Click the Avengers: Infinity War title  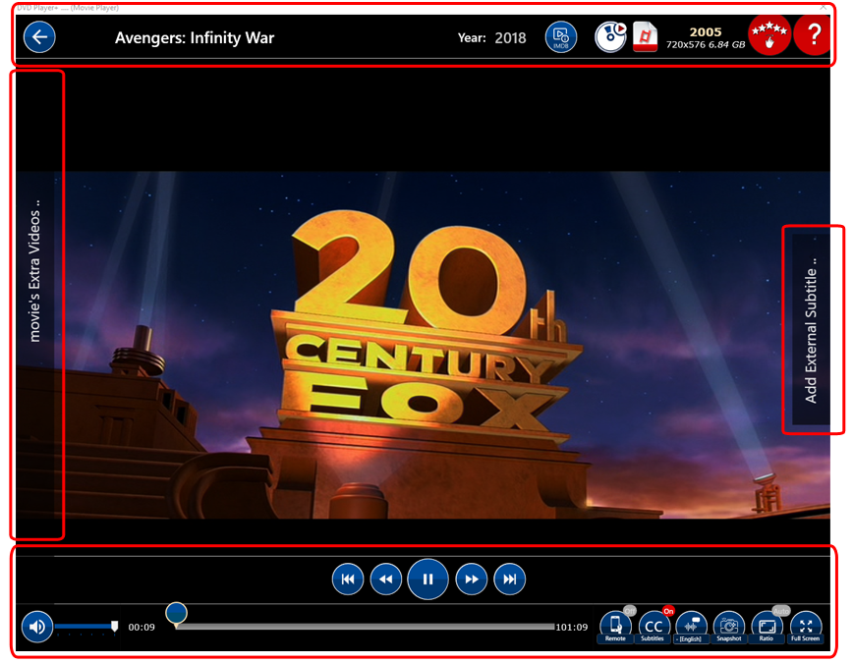[x=195, y=37]
